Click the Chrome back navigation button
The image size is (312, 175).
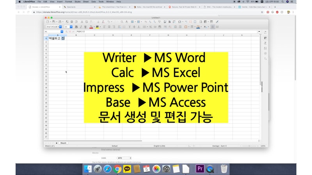pos(19,12)
